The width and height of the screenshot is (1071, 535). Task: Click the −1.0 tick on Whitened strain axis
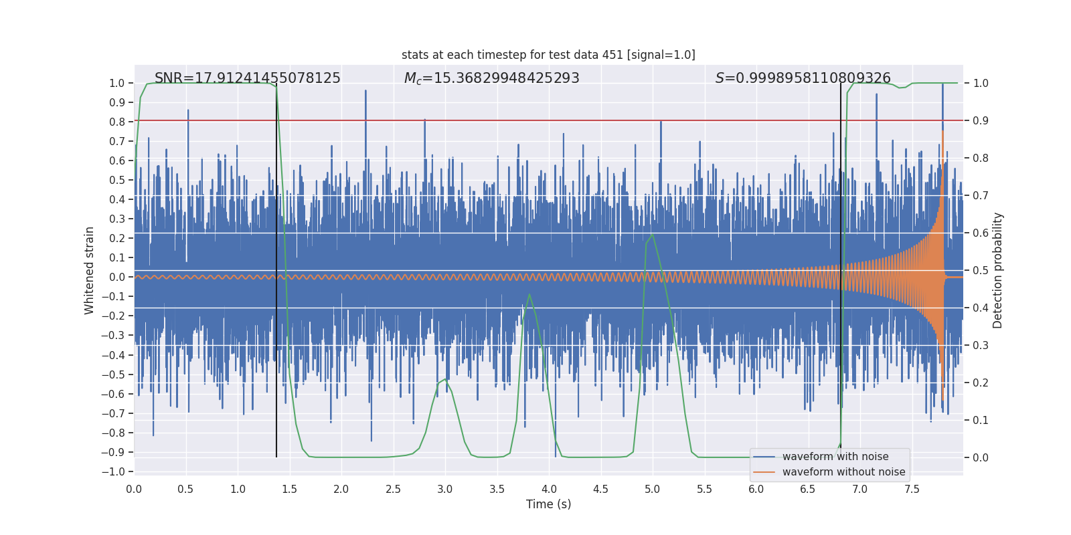click(x=113, y=471)
